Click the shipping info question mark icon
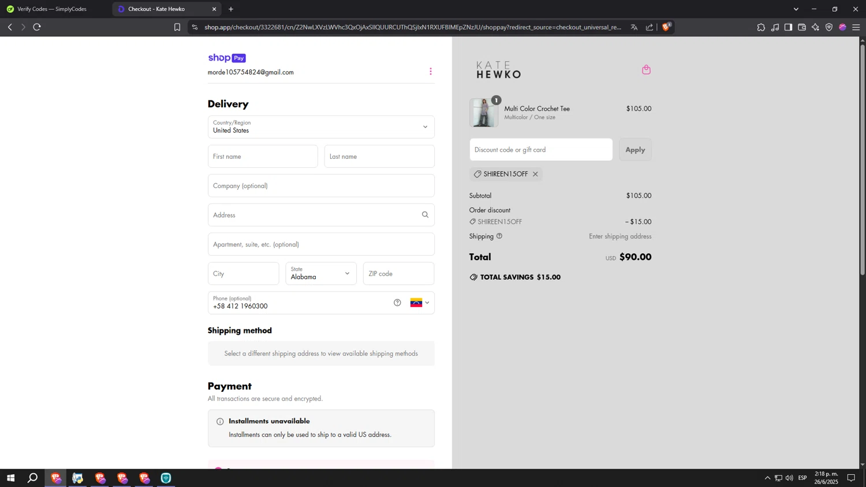This screenshot has height=487, width=866. tap(499, 236)
